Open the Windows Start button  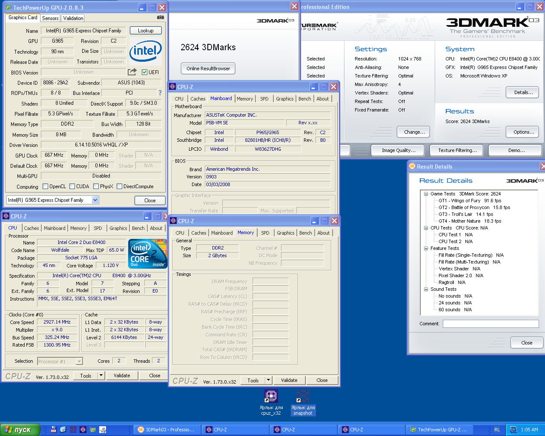tap(20, 430)
